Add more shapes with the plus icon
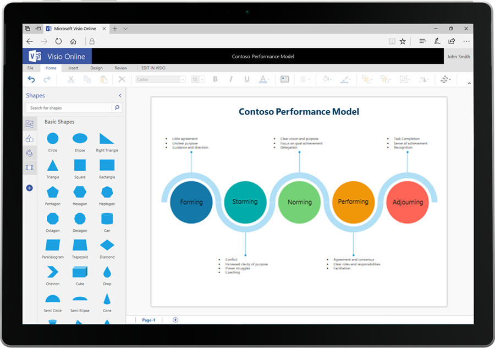Viewport: 495px width, 348px height. [29, 188]
